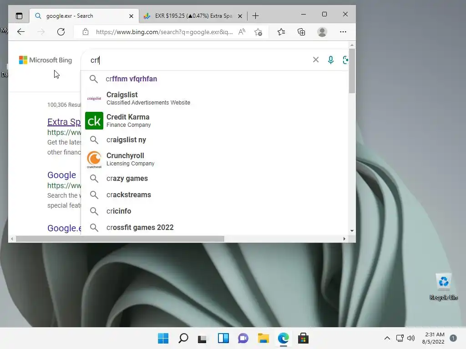Click the address bar URL field

pos(164,32)
